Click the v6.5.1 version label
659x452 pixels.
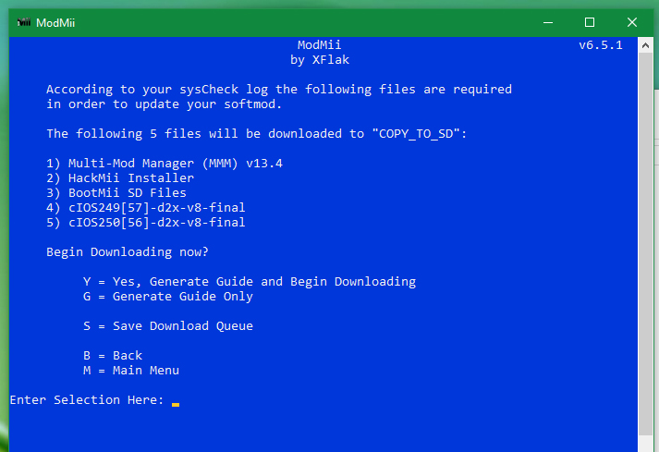coord(601,45)
